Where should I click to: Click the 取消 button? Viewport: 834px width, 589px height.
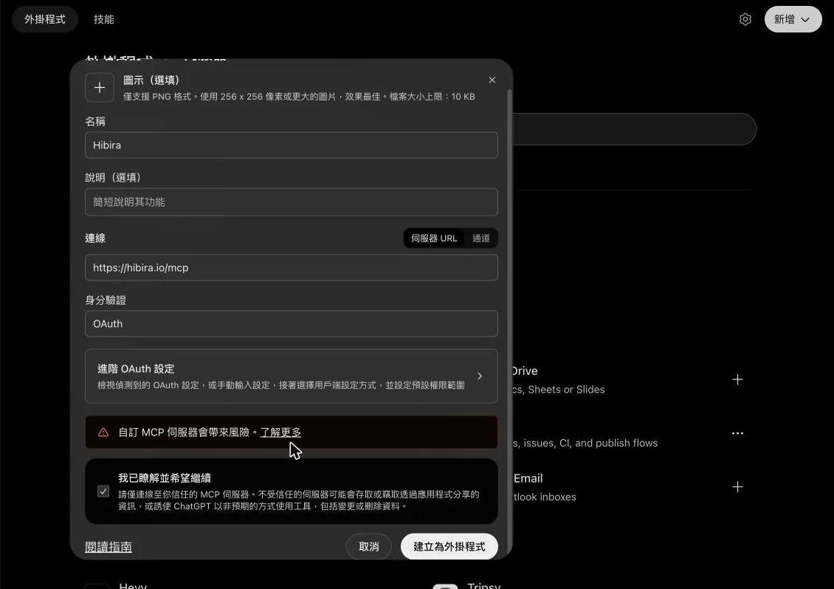tap(368, 546)
